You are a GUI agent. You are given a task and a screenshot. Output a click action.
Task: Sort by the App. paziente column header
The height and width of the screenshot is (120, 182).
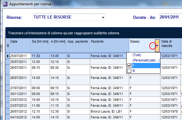(78, 45)
